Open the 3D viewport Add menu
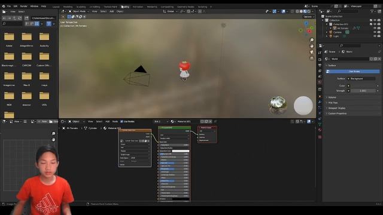The height and width of the screenshot is (215, 383). tap(111, 11)
